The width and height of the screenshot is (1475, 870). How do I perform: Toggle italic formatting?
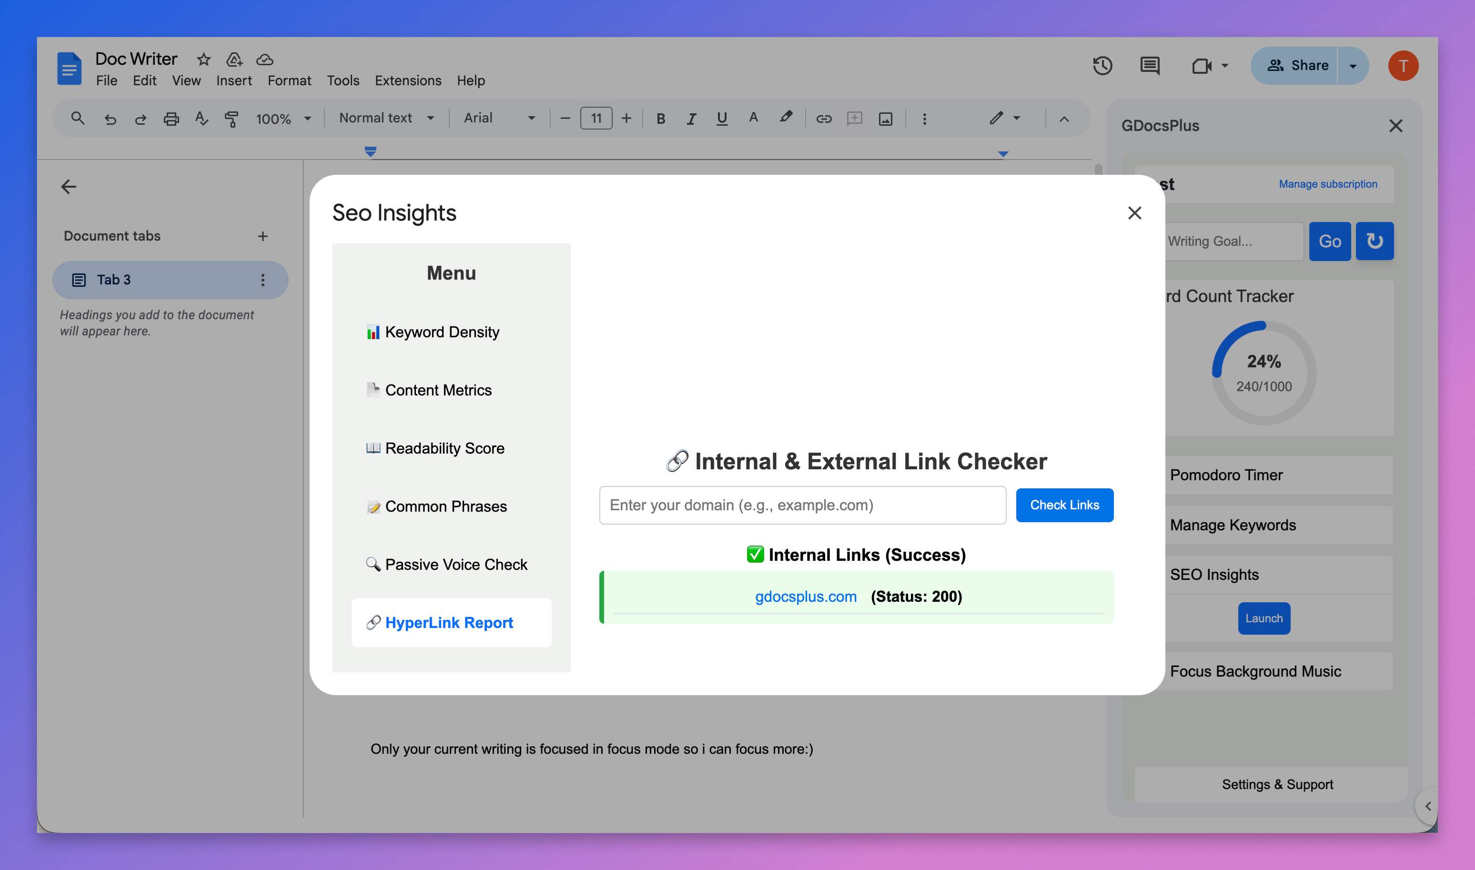coord(691,119)
